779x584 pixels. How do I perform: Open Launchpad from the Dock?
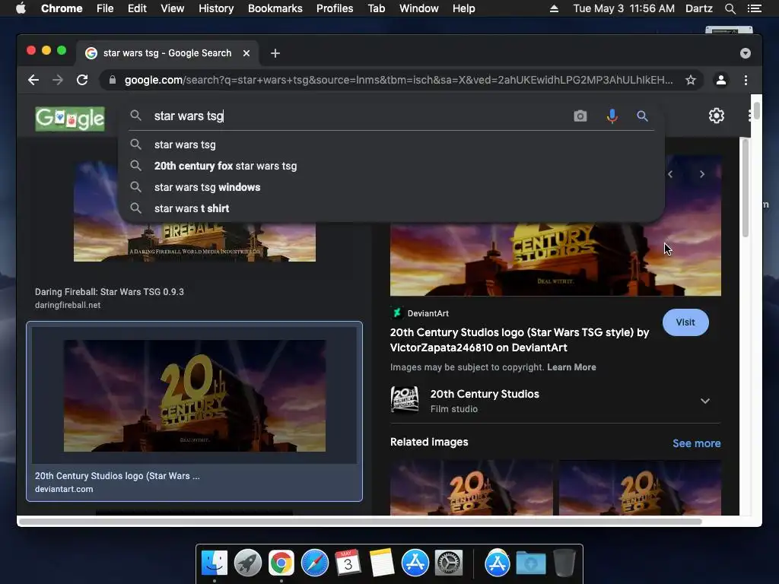[x=248, y=563]
